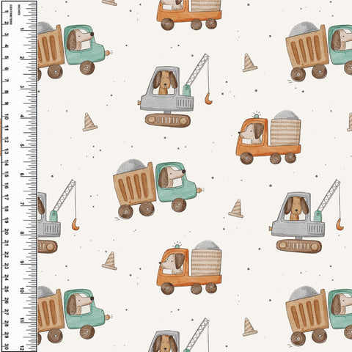Click the 10 inch label on the ruler
Screen dimensions: 352x352
pyautogui.click(x=22, y=290)
